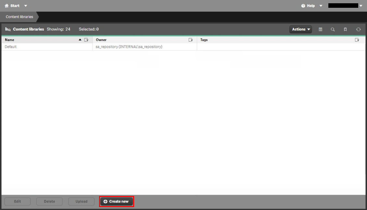Select the Content libraries breadcrumb tab
The height and width of the screenshot is (210, 367).
(19, 17)
